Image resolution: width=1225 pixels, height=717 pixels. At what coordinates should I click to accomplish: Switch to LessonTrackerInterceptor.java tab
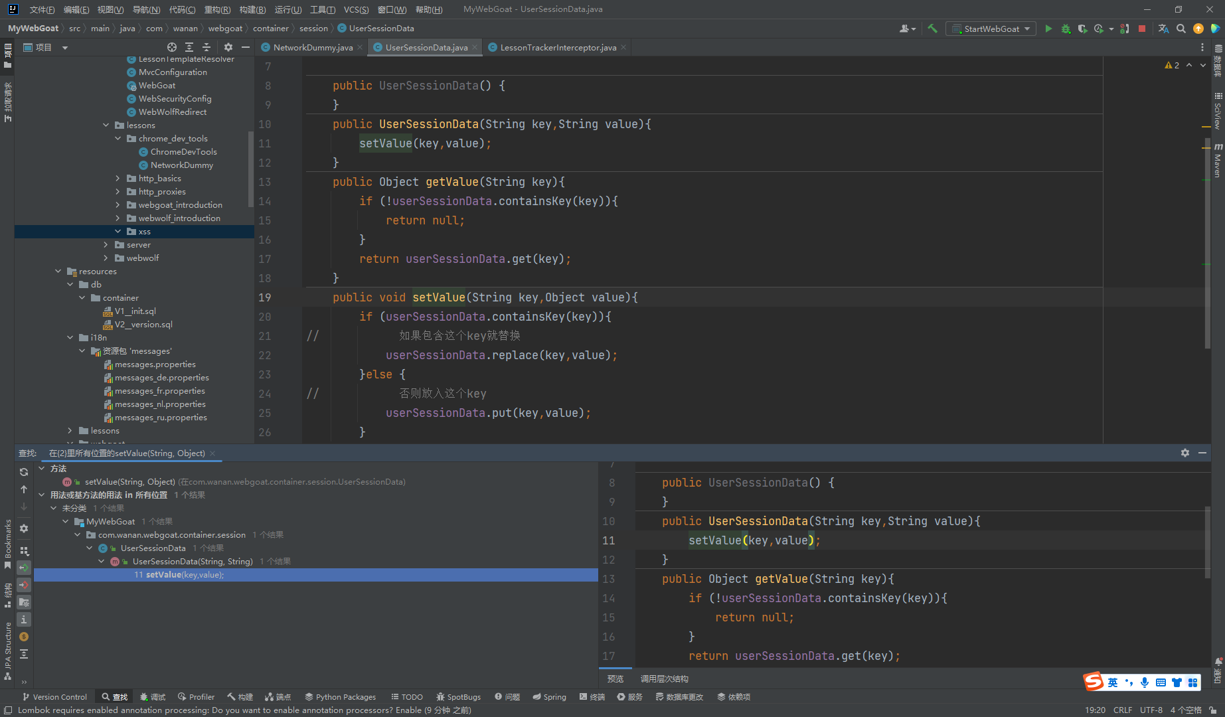pyautogui.click(x=558, y=47)
